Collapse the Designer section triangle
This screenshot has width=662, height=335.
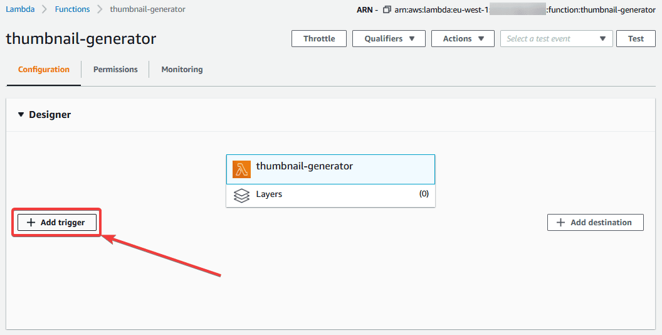(21, 115)
